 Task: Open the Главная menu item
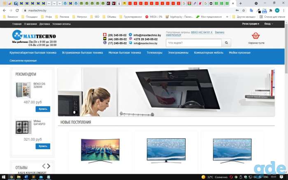(17, 24)
